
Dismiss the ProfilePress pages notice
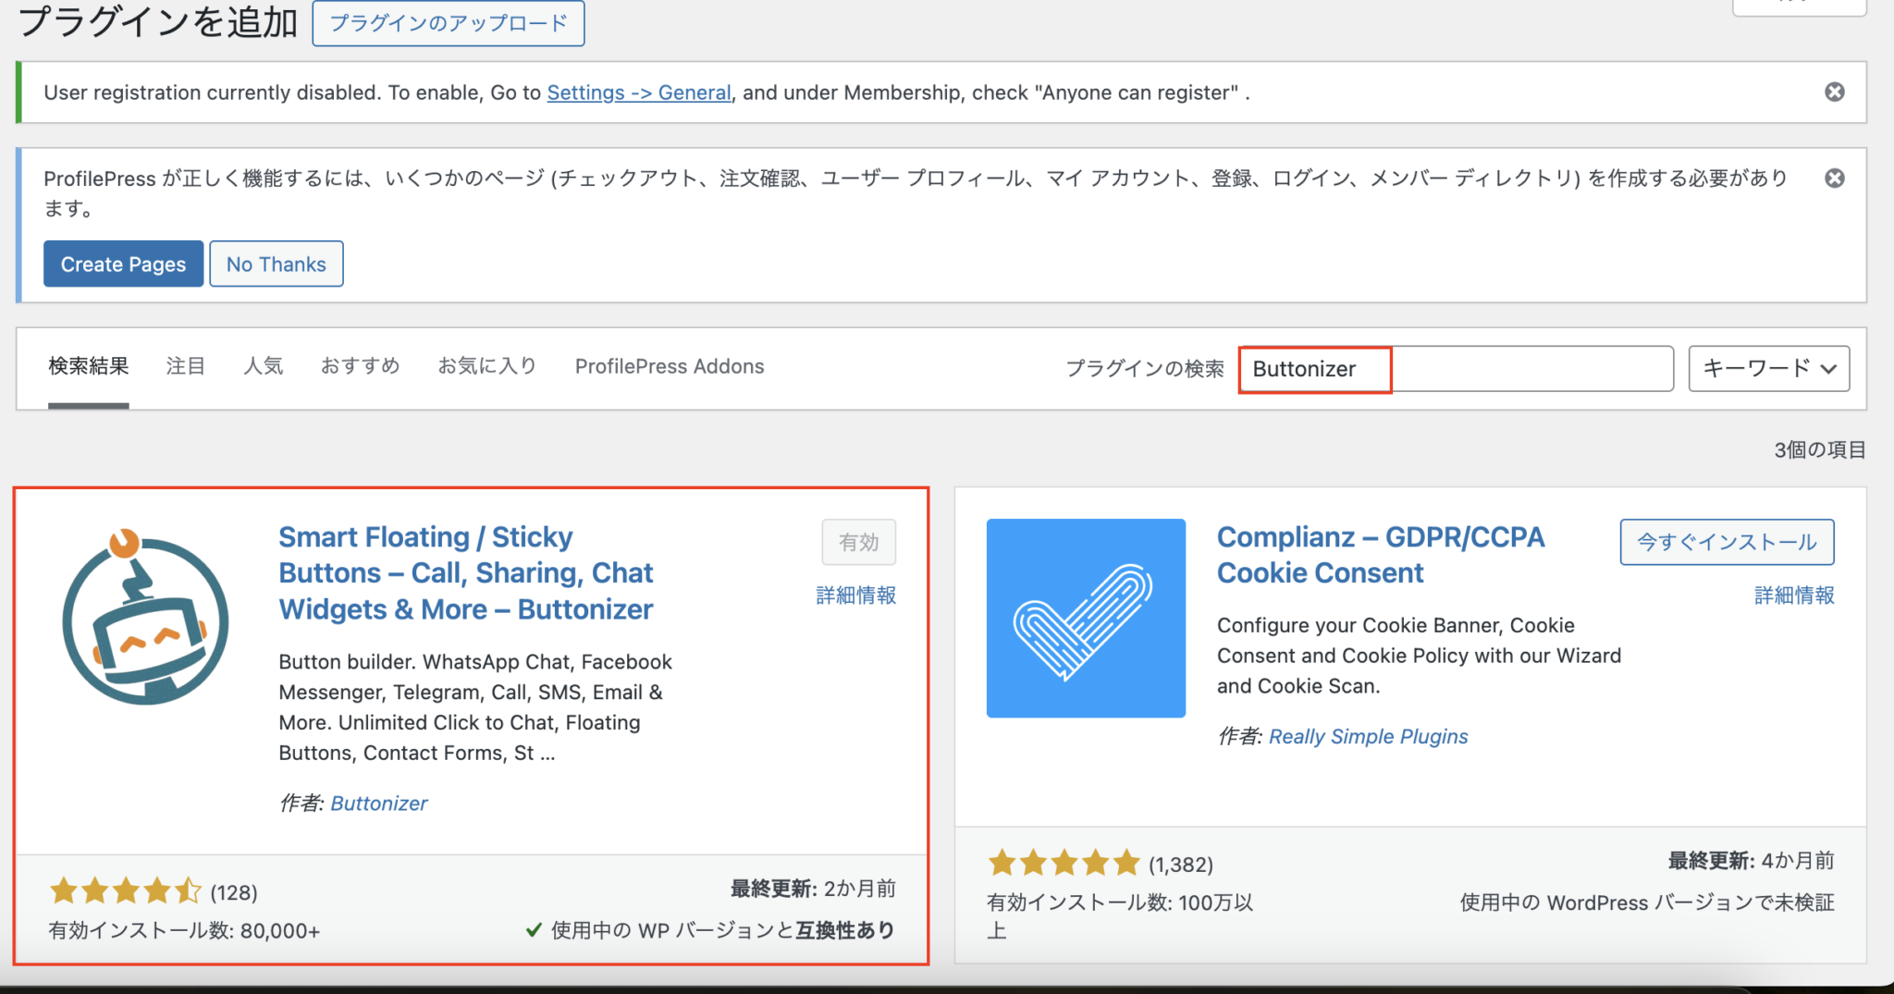click(x=1835, y=178)
